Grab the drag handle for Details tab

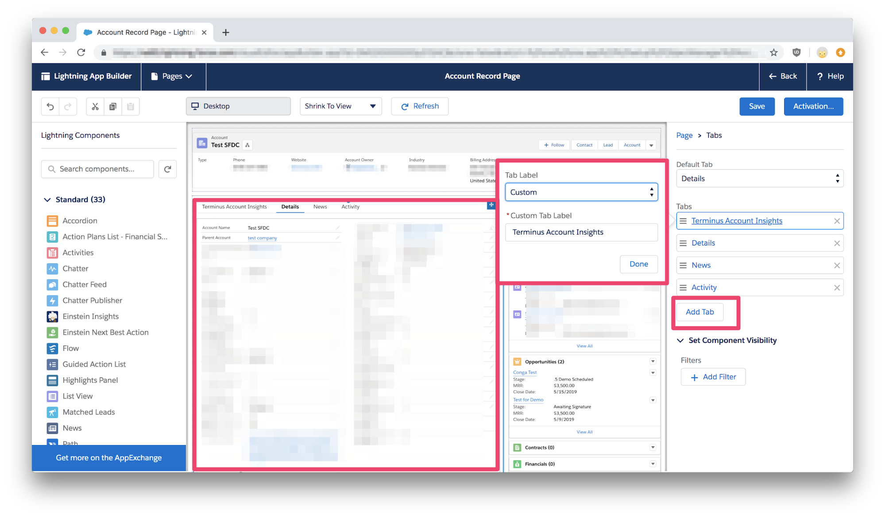pyautogui.click(x=683, y=243)
